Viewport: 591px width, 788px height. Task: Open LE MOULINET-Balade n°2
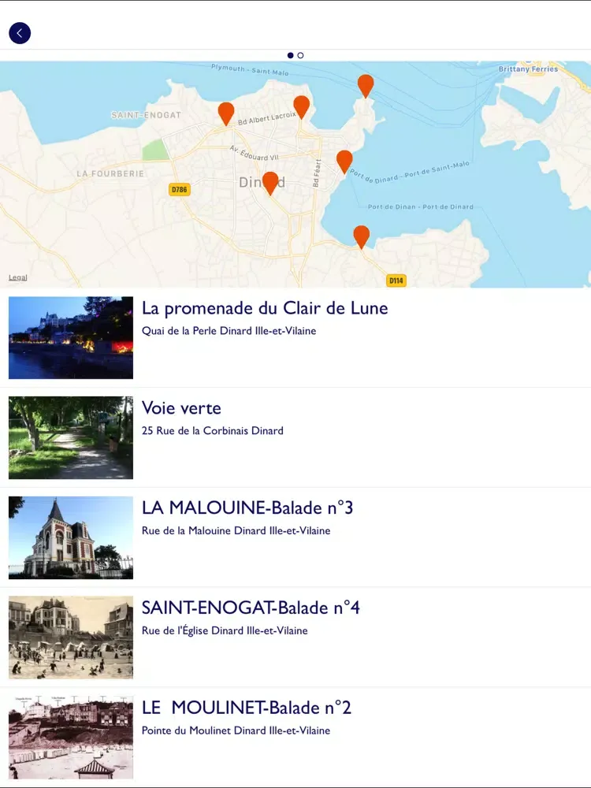295,738
